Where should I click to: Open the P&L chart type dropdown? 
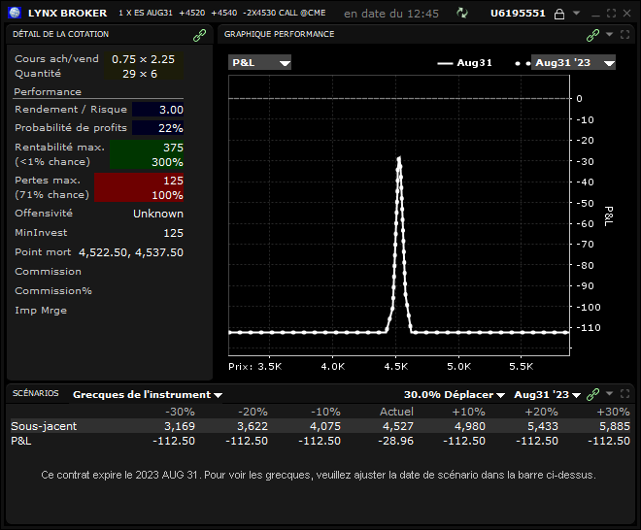click(260, 62)
